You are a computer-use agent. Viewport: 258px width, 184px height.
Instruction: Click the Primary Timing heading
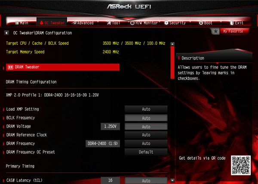(20, 166)
